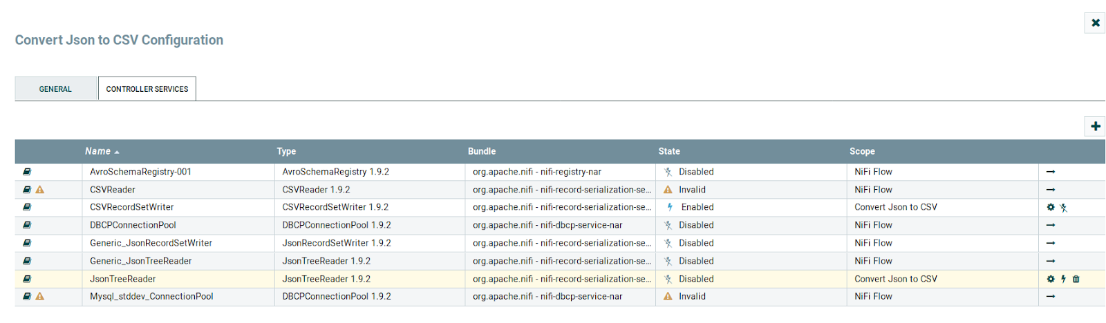Sort services by the Type column header
Viewport: 1106px width, 323px height.
pyautogui.click(x=286, y=151)
